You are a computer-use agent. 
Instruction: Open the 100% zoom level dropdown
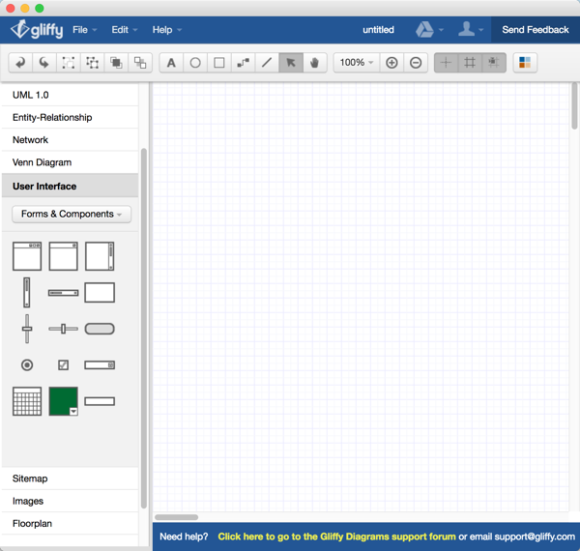coord(357,63)
